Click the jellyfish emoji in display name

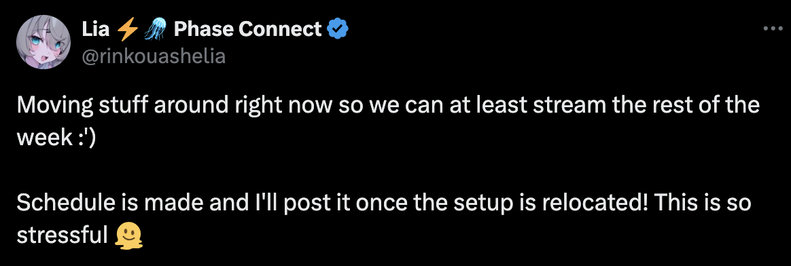(156, 31)
